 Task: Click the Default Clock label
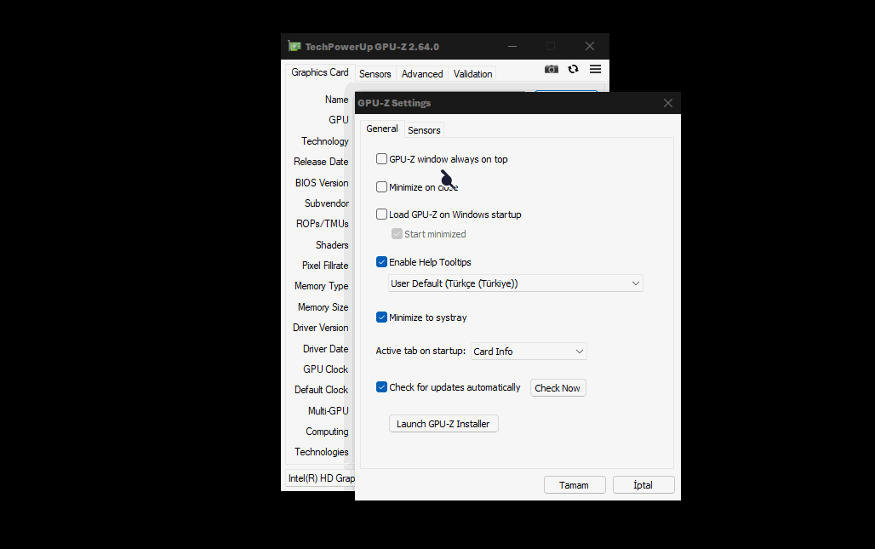point(321,390)
